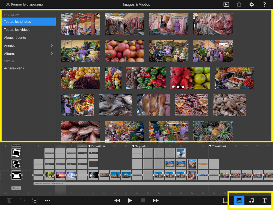Select strawberries photo with three stars

click(190, 78)
